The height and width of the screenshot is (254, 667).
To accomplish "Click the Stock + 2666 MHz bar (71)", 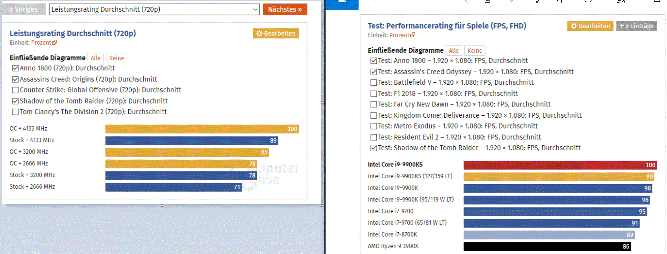I will click(x=174, y=187).
